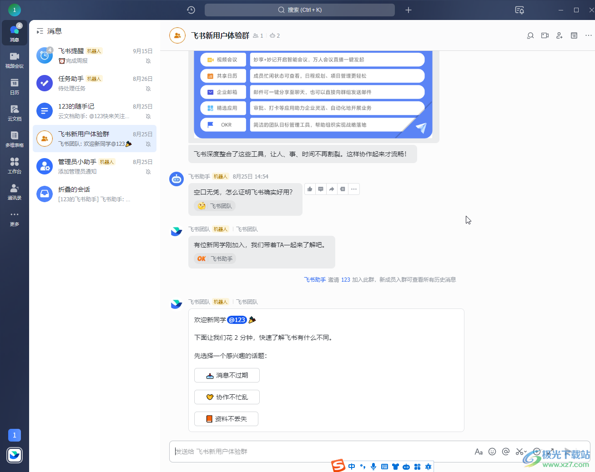Viewport: 595px width, 472px height.
Task: Click the plus button next to search
Action: 408,10
